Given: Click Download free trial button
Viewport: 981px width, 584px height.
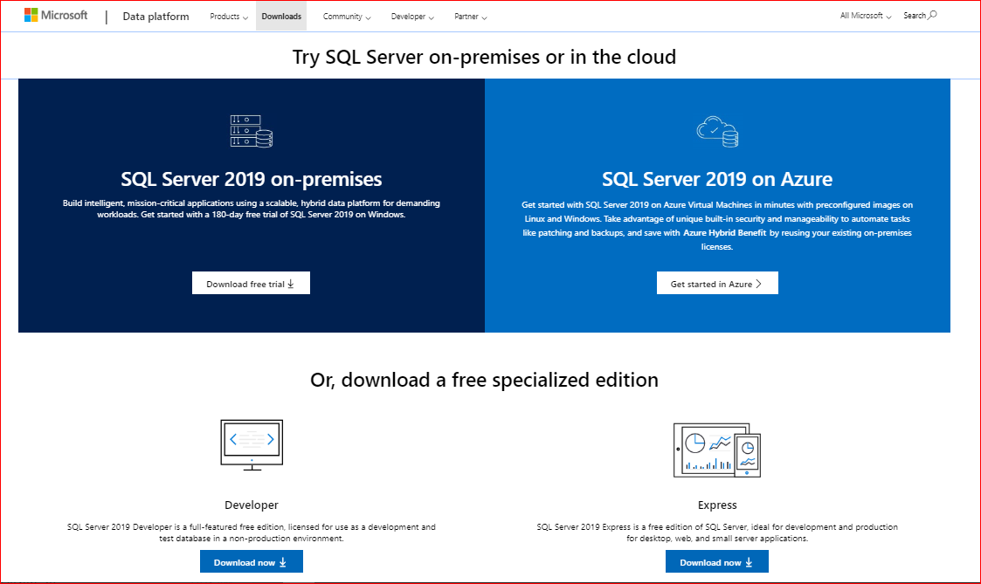Looking at the screenshot, I should (251, 283).
